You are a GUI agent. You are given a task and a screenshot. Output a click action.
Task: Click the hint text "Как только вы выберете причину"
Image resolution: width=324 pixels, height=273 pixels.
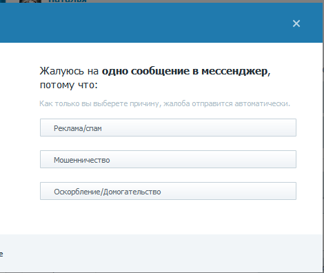pyautogui.click(x=101, y=103)
